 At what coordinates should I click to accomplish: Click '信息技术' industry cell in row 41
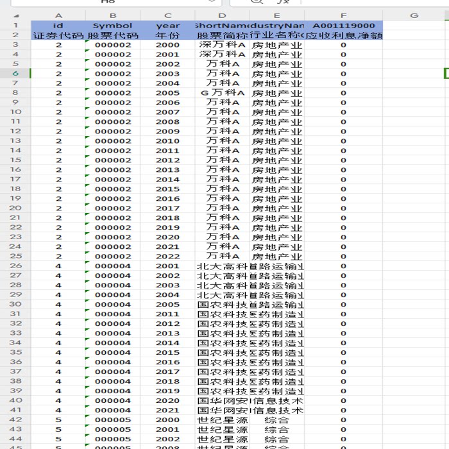[x=277, y=411]
